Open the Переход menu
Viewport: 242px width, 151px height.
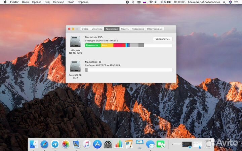pyautogui.click(x=58, y=2)
